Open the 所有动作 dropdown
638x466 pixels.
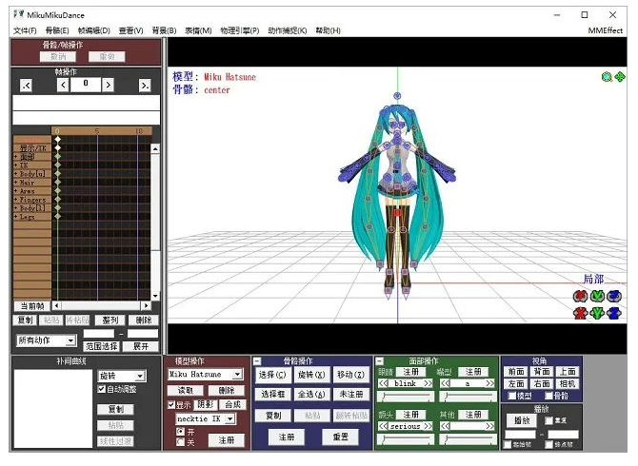(70, 340)
